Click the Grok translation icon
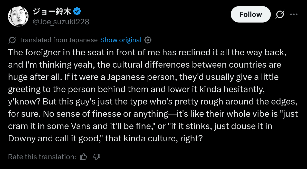Screen dimensions: 307x169 click(x=12, y=40)
